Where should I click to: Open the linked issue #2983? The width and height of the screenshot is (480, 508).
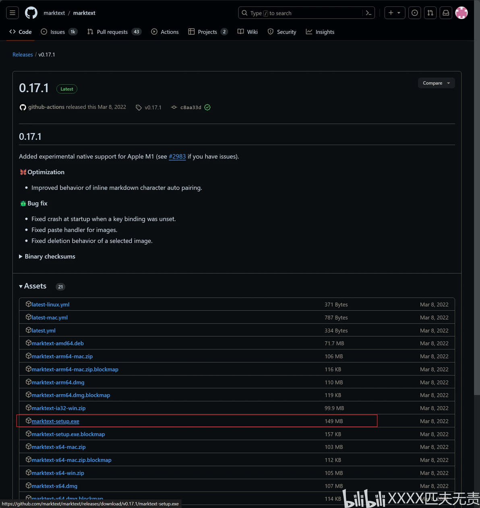[x=177, y=156]
